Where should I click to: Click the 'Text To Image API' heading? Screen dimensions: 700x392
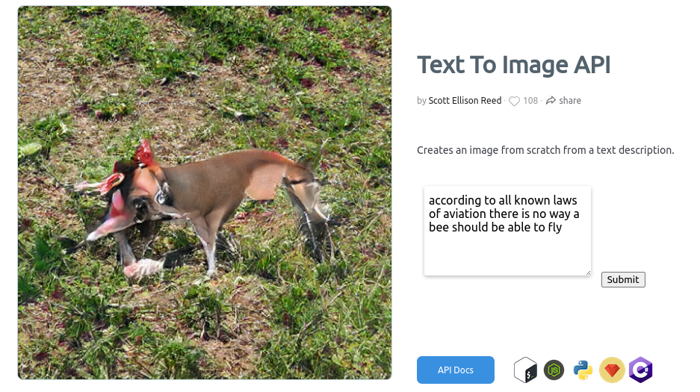pyautogui.click(x=513, y=65)
